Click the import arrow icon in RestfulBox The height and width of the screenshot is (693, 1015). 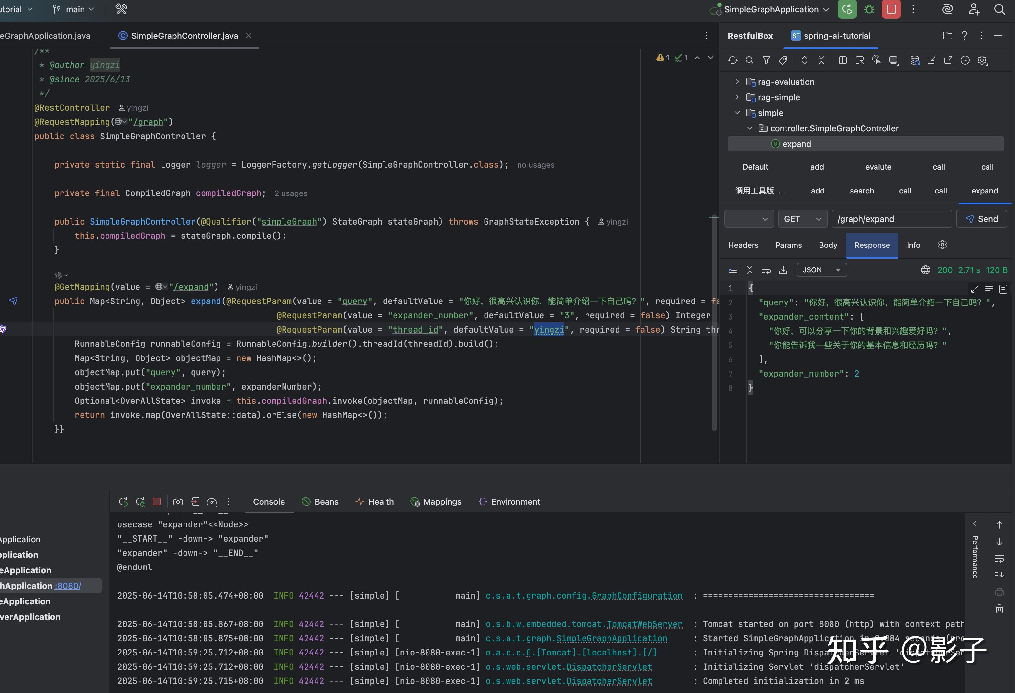(x=931, y=60)
